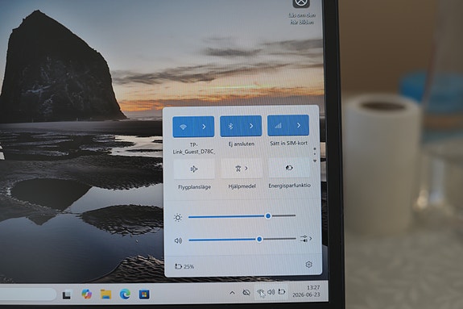This screenshot has height=309, width=463.
Task: Open quick settings gear icon
Action: point(308,265)
